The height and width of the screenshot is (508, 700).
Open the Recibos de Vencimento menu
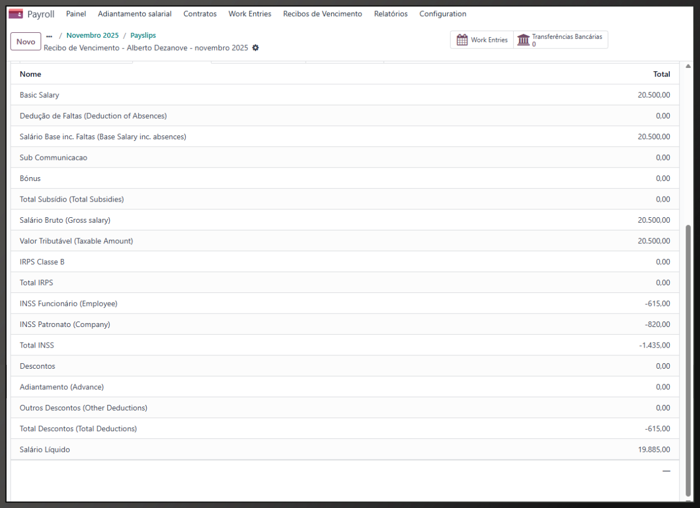[x=322, y=14]
